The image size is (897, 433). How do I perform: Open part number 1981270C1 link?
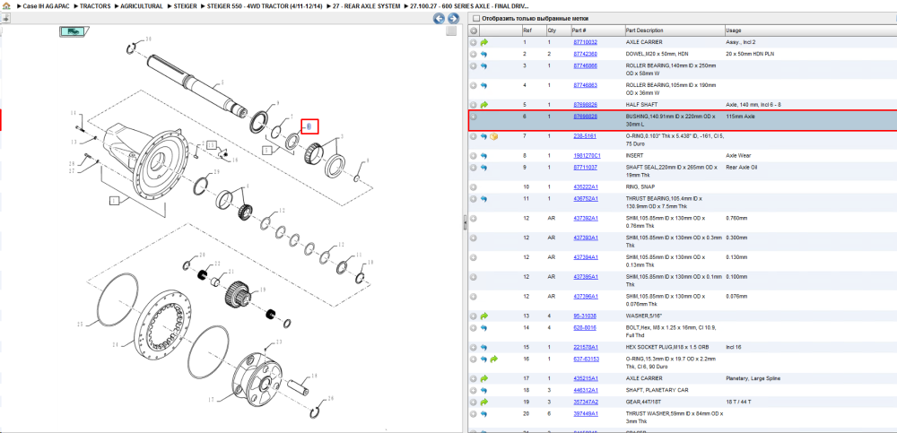point(587,156)
